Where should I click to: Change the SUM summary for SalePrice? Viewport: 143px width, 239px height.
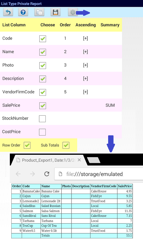[x=110, y=105]
